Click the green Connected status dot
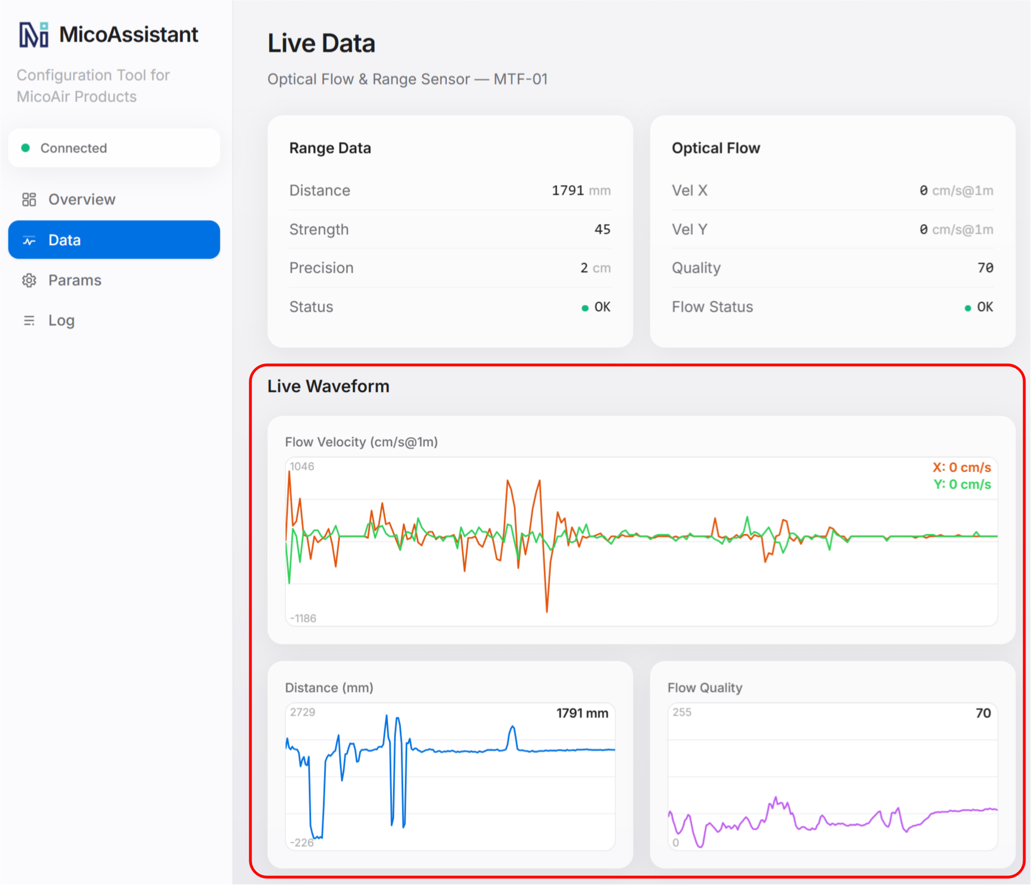The height and width of the screenshot is (885, 1031). (25, 148)
